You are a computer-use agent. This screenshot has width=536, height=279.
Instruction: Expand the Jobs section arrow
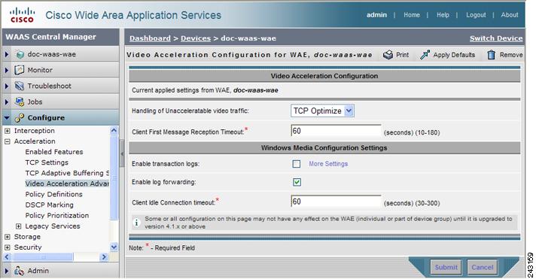click(7, 102)
